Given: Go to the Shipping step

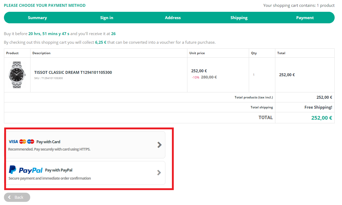Looking at the screenshot, I should (239, 18).
